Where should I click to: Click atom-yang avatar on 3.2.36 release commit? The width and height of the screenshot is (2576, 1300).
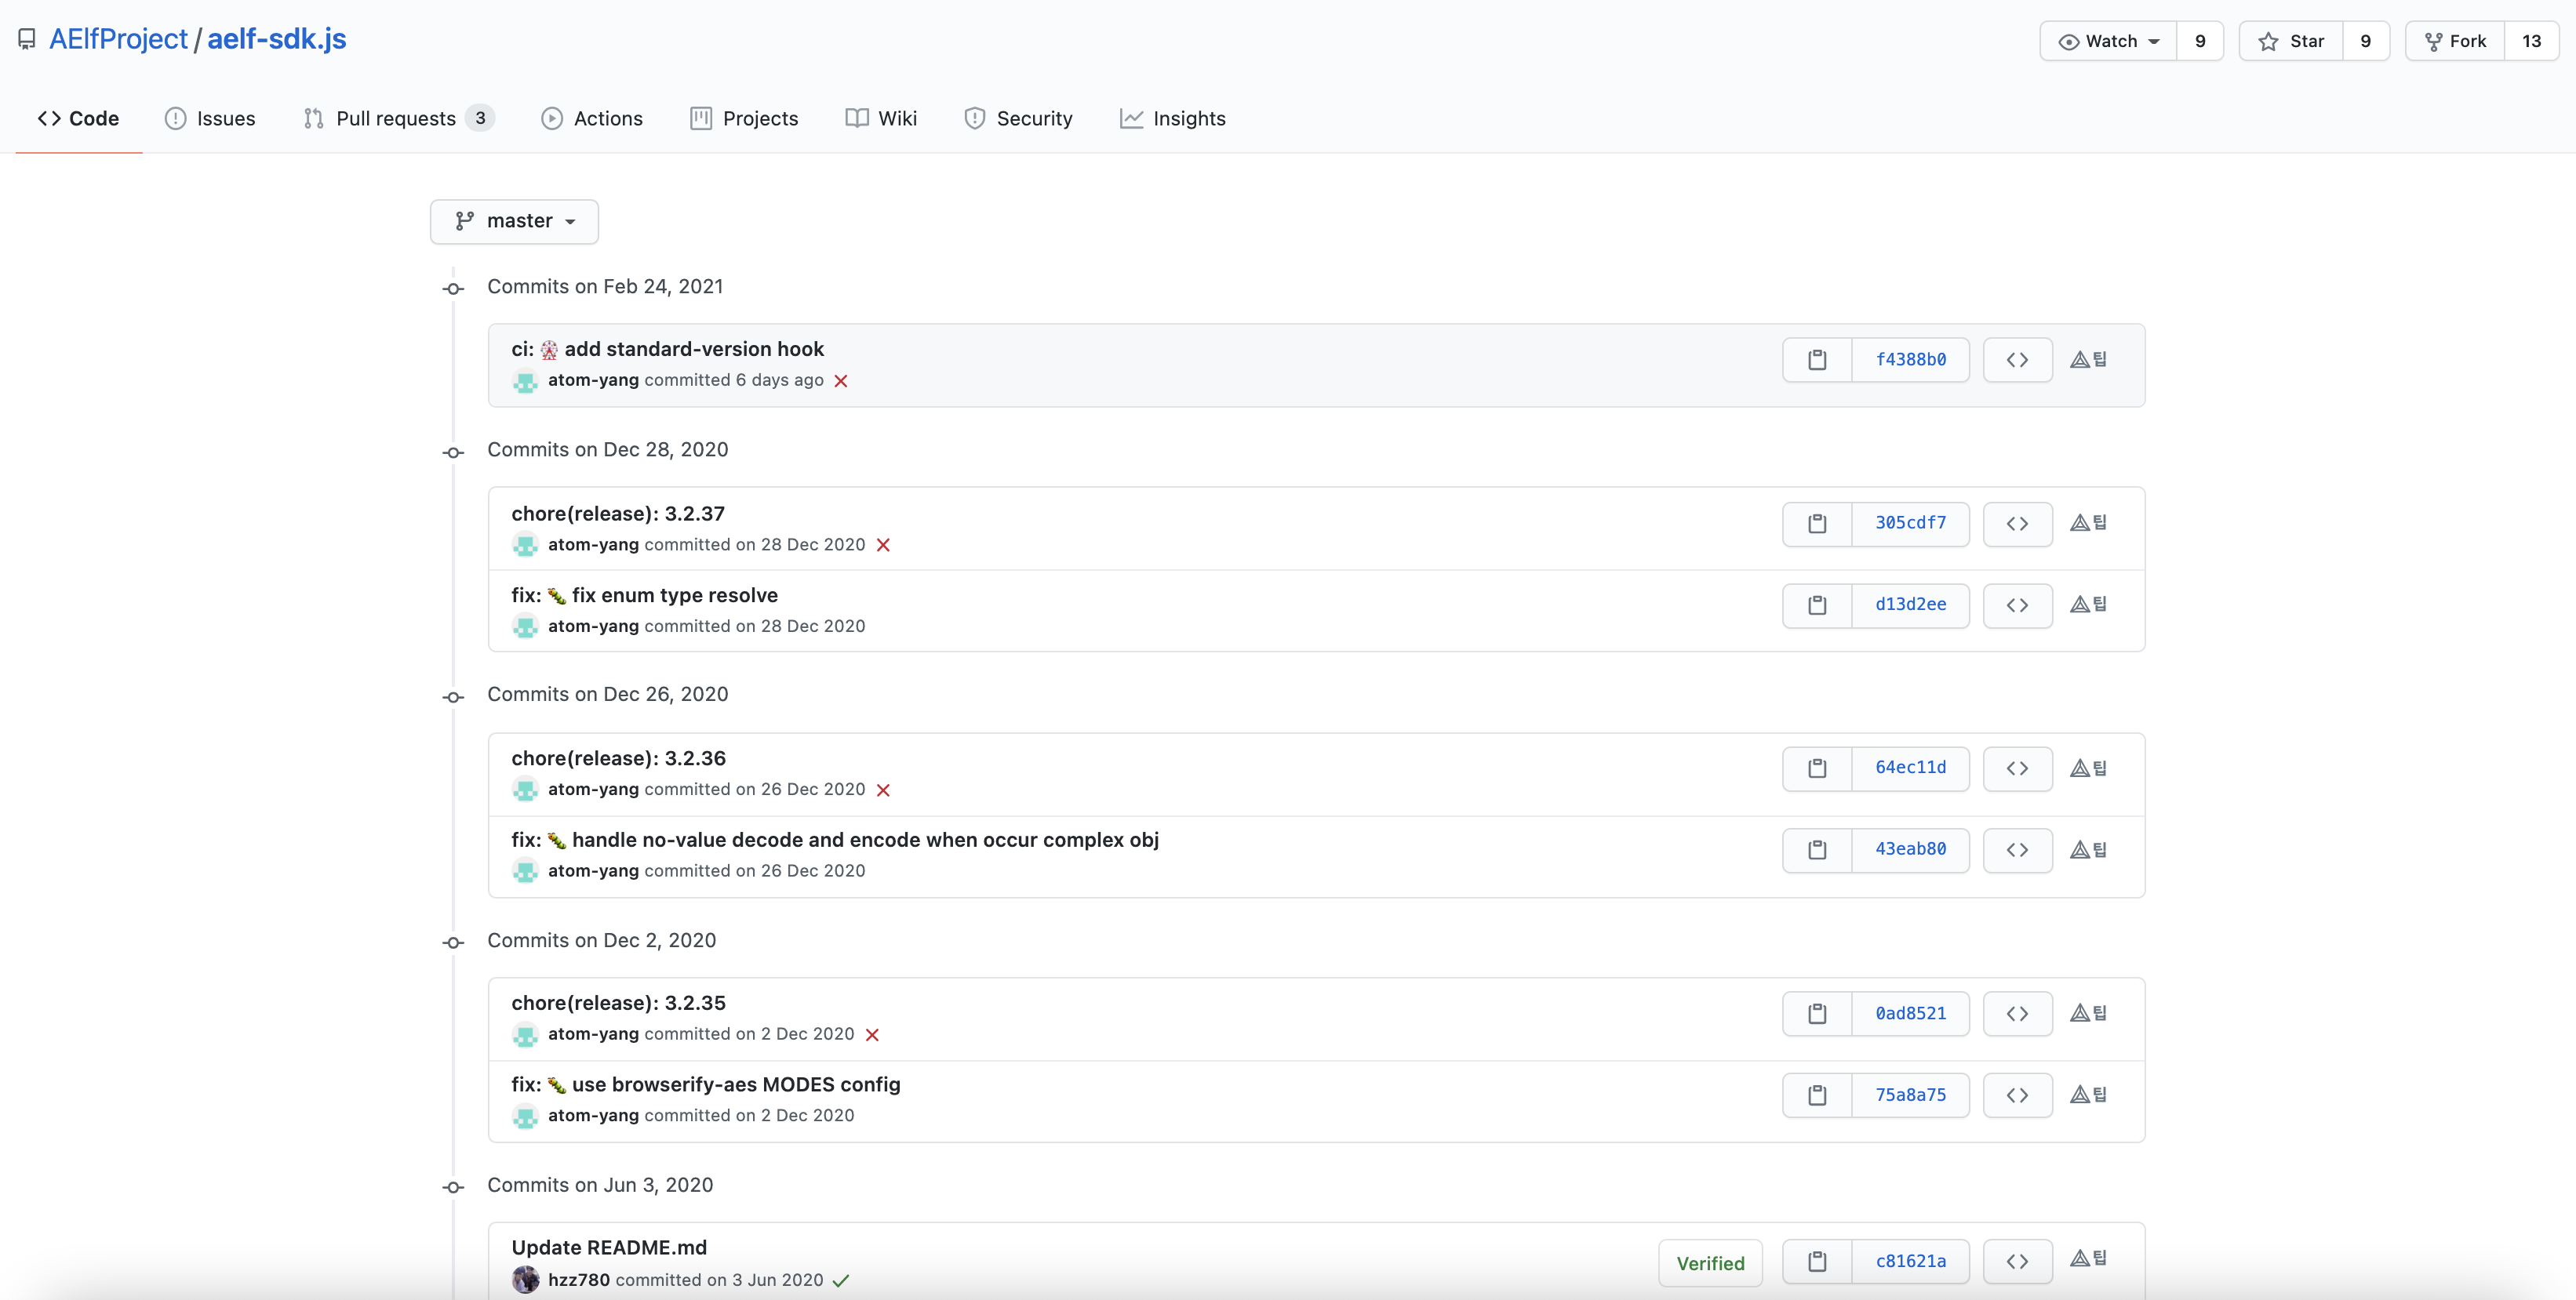(525, 790)
